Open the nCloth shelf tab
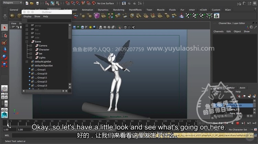The width and height of the screenshot is (258, 144). click(x=203, y=10)
